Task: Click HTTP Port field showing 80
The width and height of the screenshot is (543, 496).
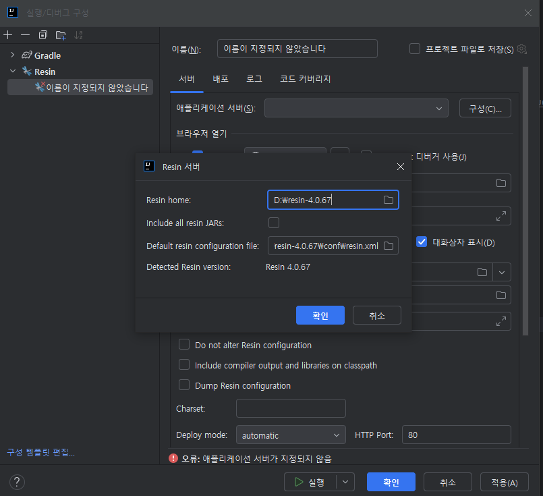Action: pos(457,435)
